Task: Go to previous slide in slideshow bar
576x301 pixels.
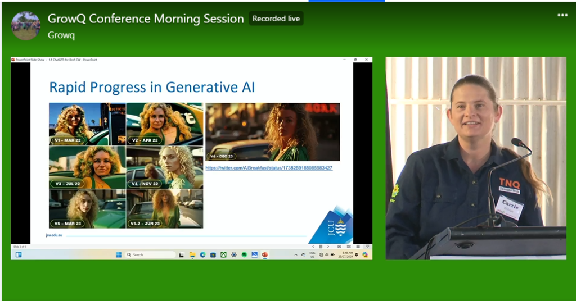Action: click(313, 247)
